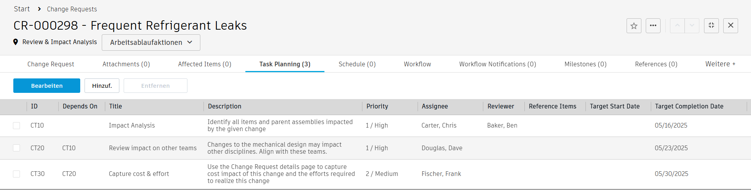Navigate to Start in the breadcrumb

[x=22, y=9]
